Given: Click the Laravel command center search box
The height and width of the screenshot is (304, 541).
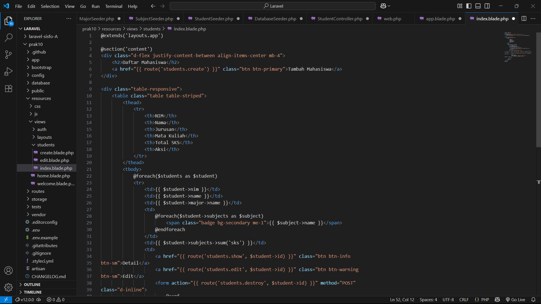Looking at the screenshot, I should [x=273, y=6].
